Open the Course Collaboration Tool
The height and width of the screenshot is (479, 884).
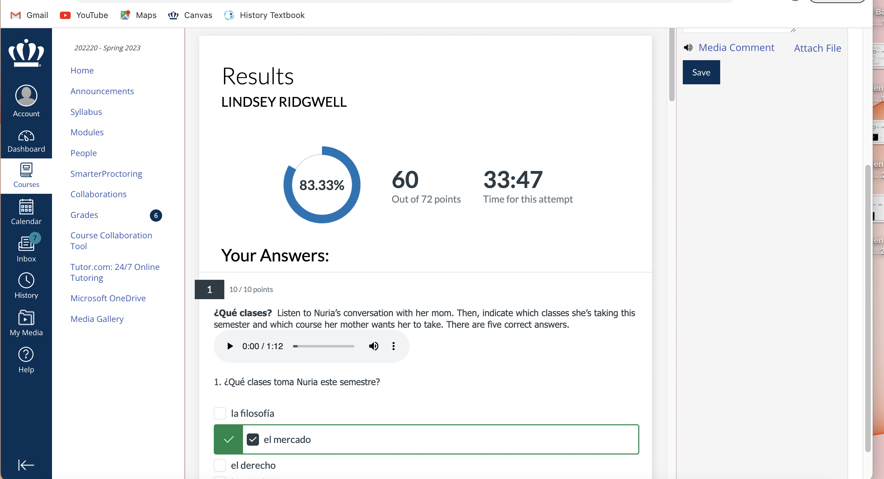111,241
